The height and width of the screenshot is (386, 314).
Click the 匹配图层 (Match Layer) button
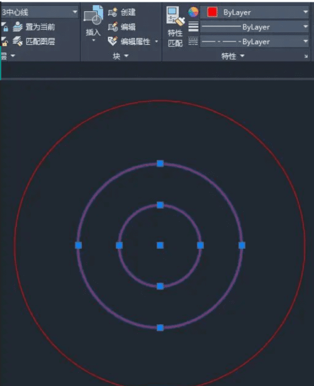pos(34,41)
